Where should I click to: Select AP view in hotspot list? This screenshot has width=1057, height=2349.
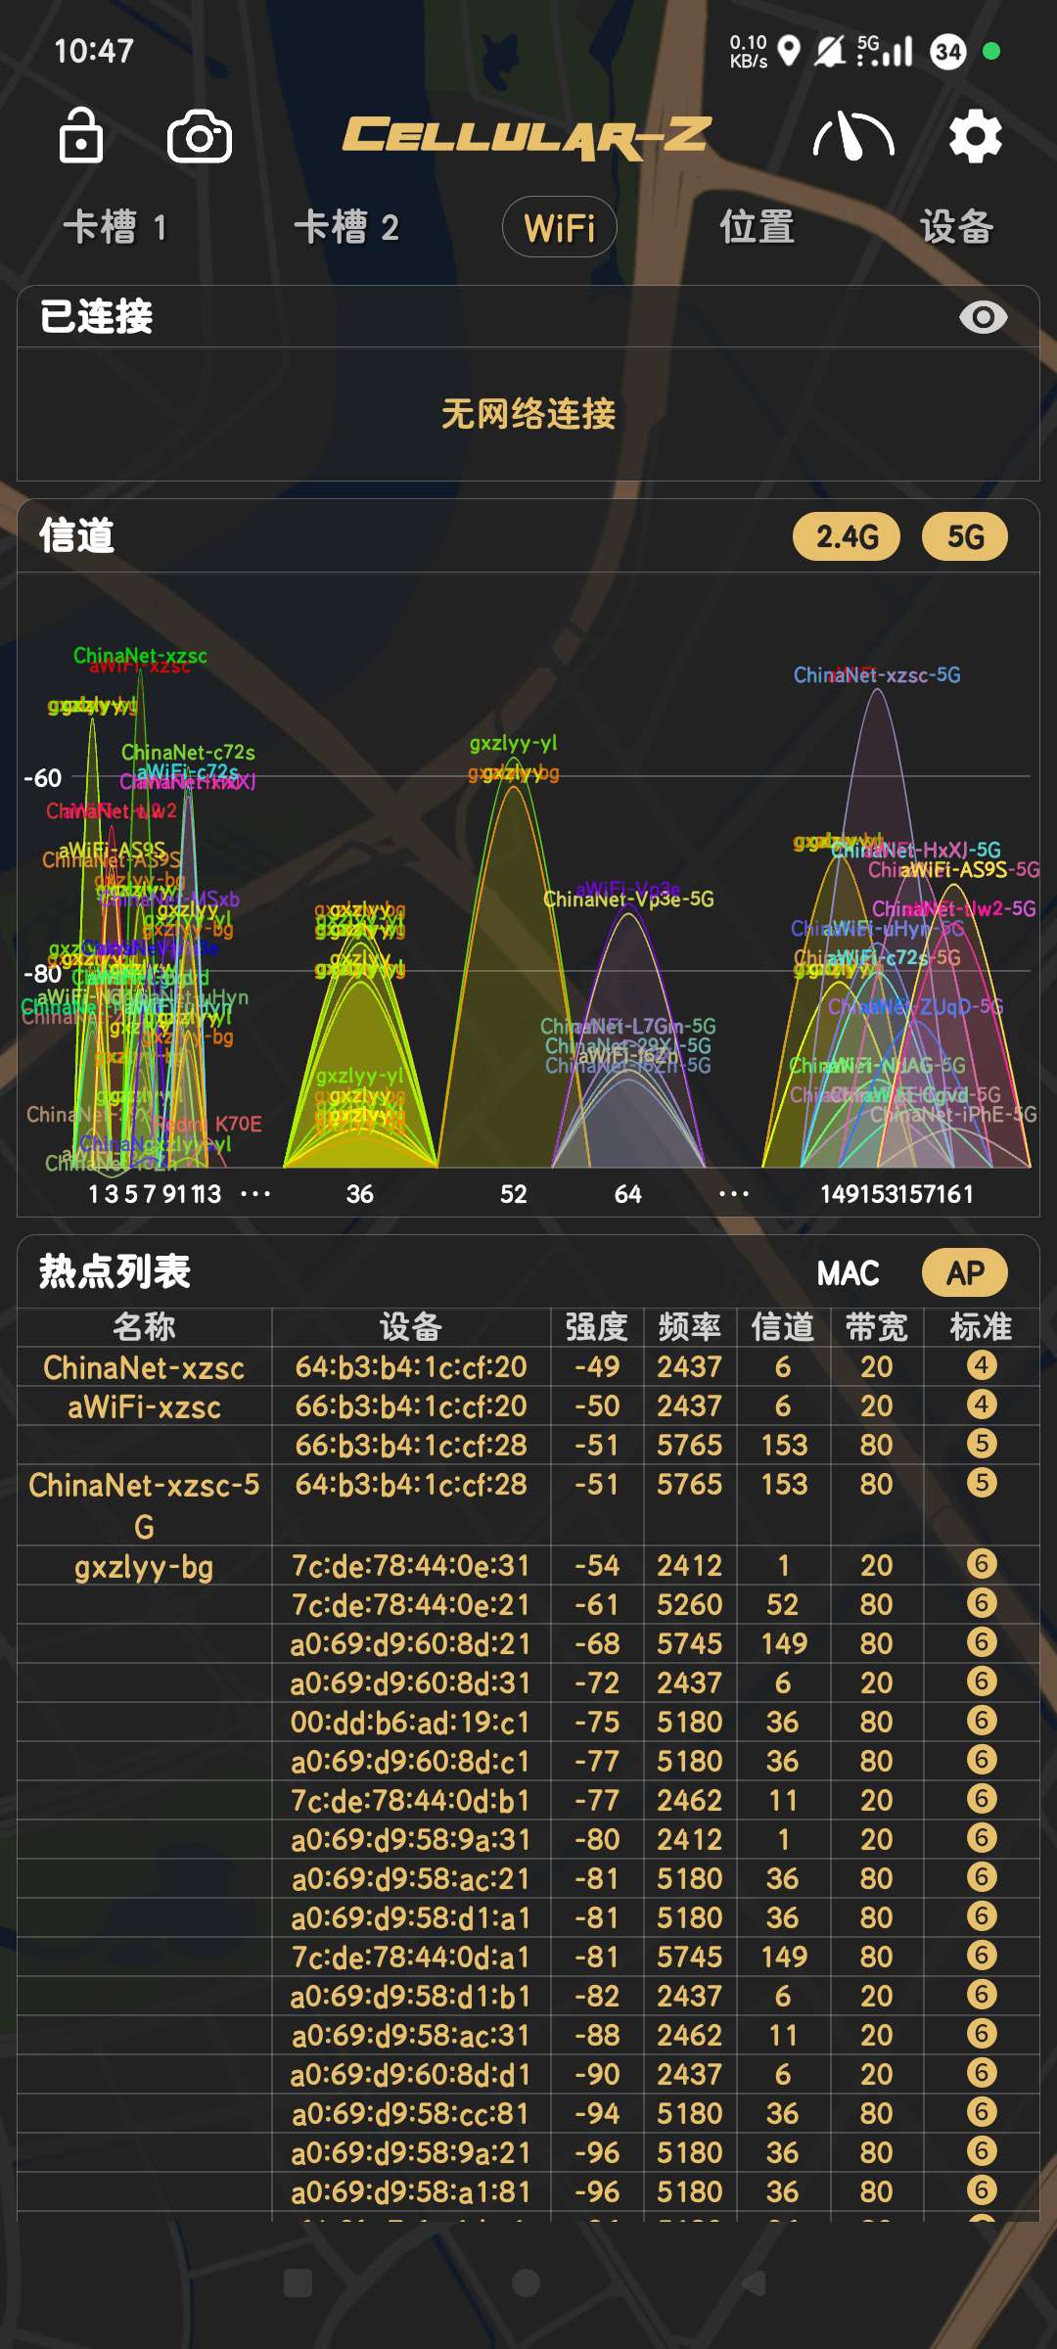pyautogui.click(x=965, y=1272)
